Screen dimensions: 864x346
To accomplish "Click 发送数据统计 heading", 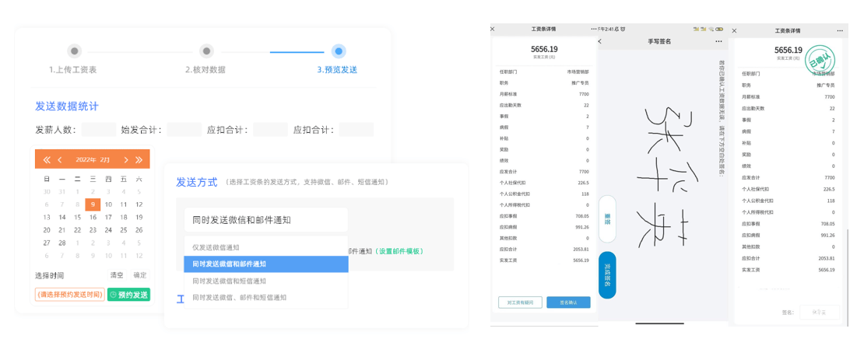I will (67, 107).
